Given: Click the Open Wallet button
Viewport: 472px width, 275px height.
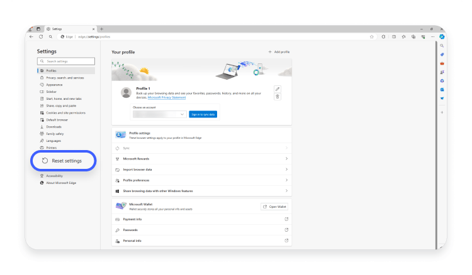Looking at the screenshot, I should tap(274, 207).
